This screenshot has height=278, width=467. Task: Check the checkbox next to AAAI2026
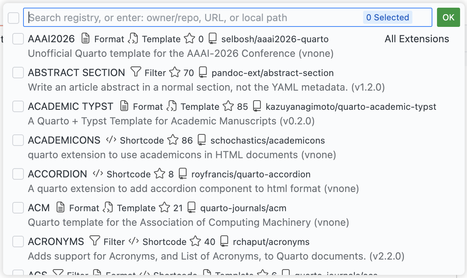click(x=18, y=39)
